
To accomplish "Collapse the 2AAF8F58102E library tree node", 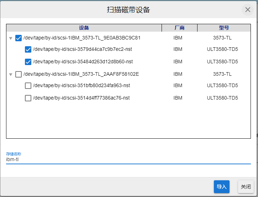I will (x=11, y=75).
